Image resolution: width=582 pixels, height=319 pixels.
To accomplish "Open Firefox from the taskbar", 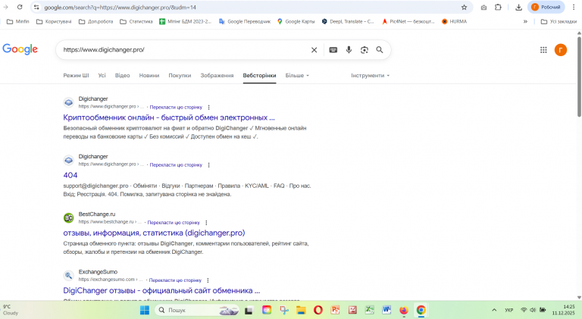I will [404, 310].
